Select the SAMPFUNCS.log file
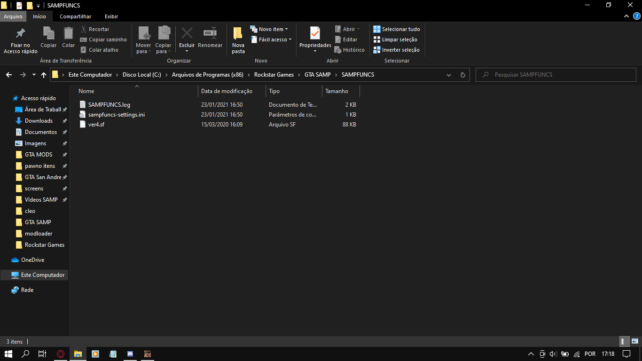Screen dimensions: 642x361 click(x=109, y=105)
